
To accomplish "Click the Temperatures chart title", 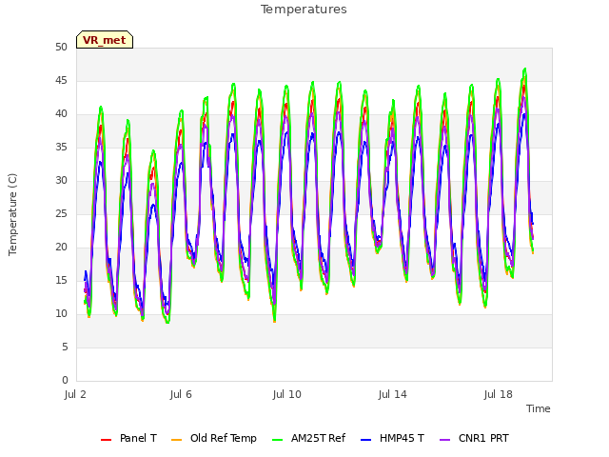I will click(x=304, y=10).
